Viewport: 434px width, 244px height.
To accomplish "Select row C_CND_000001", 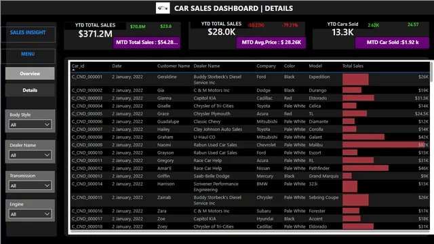I will pyautogui.click(x=250, y=79).
